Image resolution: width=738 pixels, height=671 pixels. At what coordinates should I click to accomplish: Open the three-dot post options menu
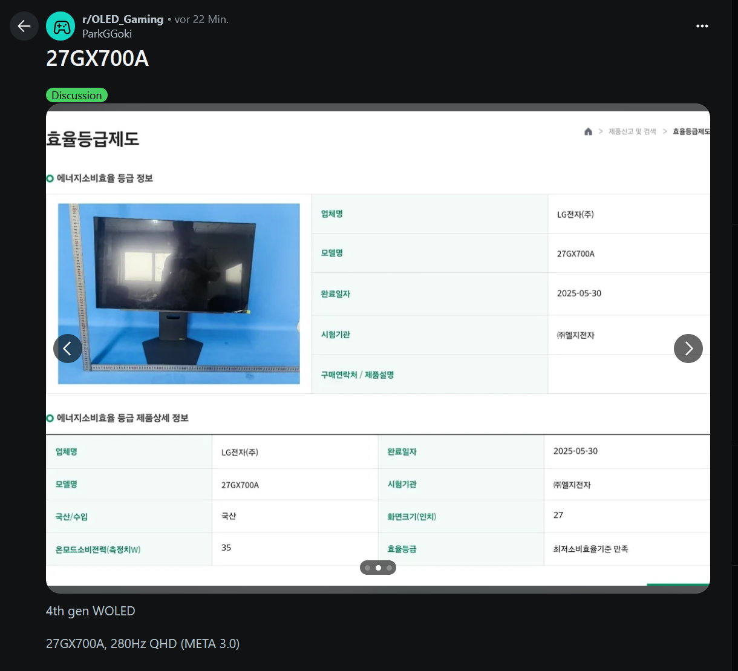702,26
